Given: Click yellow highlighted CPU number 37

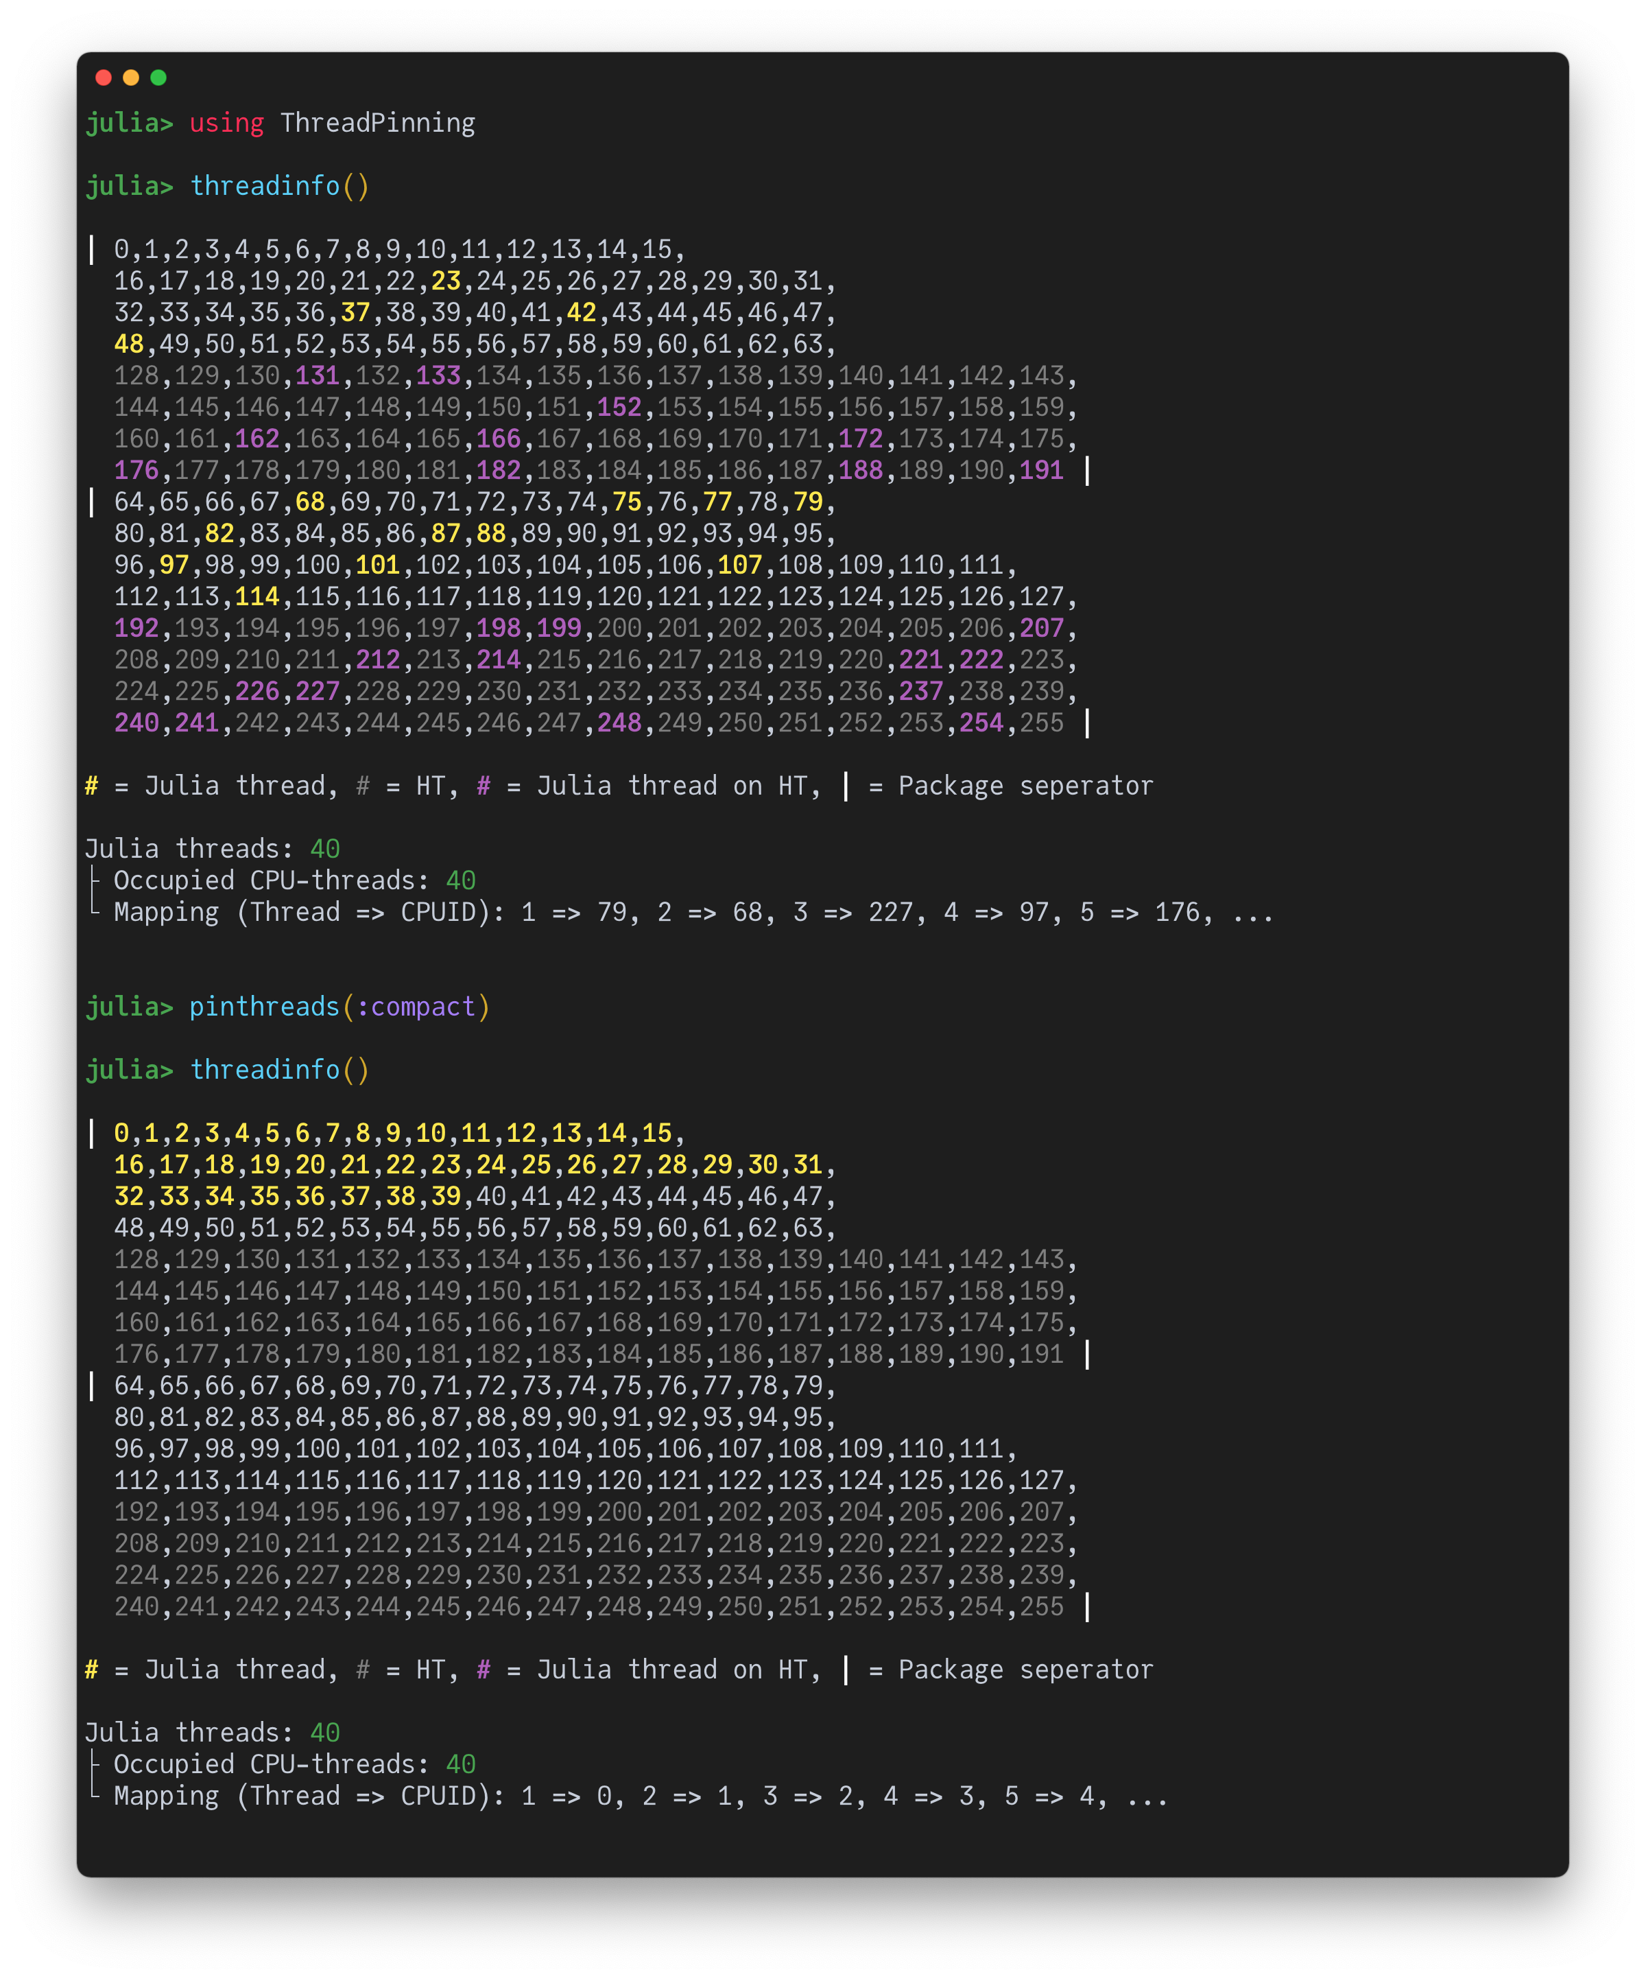Looking at the screenshot, I should point(355,312).
